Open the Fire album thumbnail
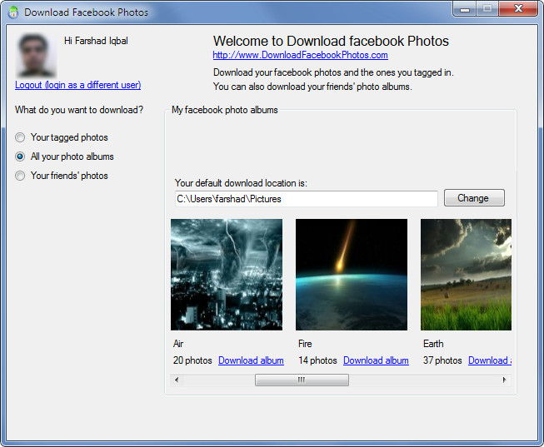544x447 pixels. click(x=352, y=275)
